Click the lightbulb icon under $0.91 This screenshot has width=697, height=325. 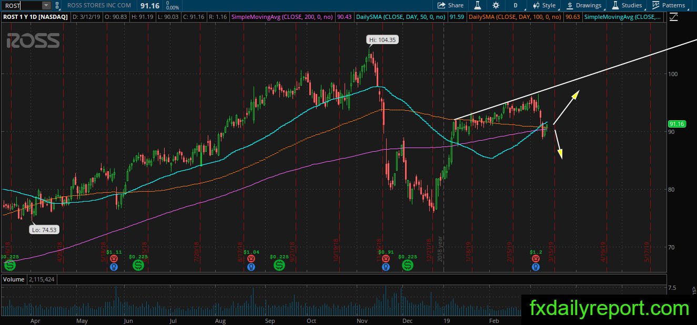(x=386, y=267)
